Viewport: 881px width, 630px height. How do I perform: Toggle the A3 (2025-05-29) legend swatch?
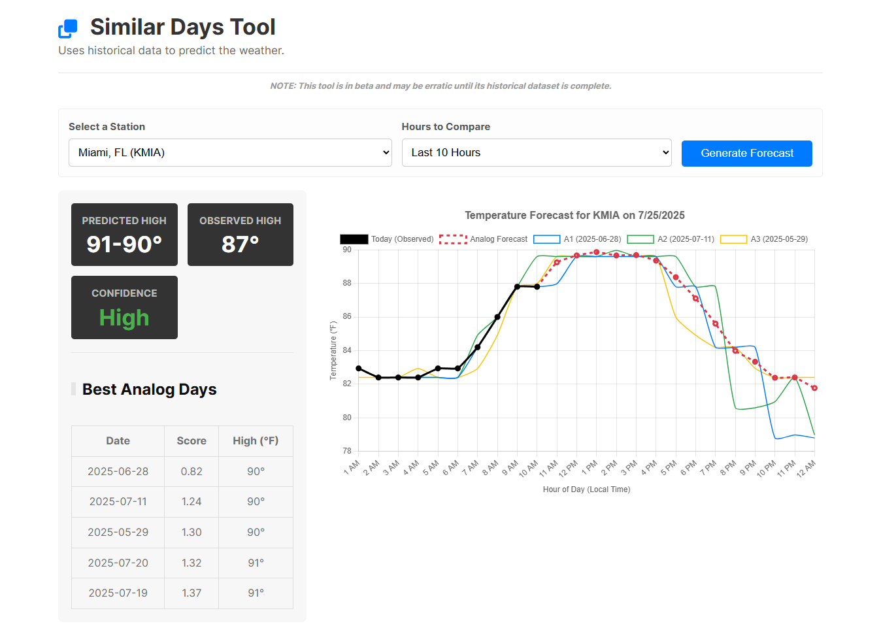pos(733,239)
